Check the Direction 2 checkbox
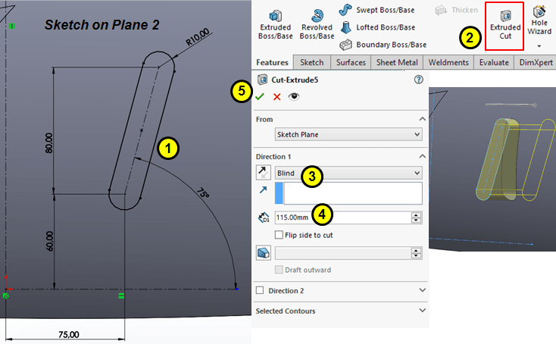 pyautogui.click(x=261, y=290)
